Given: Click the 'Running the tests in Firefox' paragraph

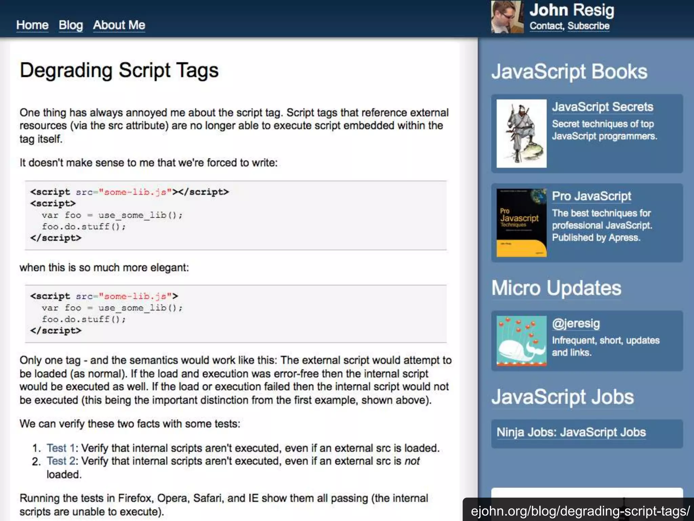Looking at the screenshot, I should click(224, 505).
